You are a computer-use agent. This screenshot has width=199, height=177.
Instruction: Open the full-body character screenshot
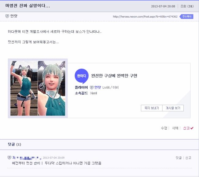coord(24,88)
